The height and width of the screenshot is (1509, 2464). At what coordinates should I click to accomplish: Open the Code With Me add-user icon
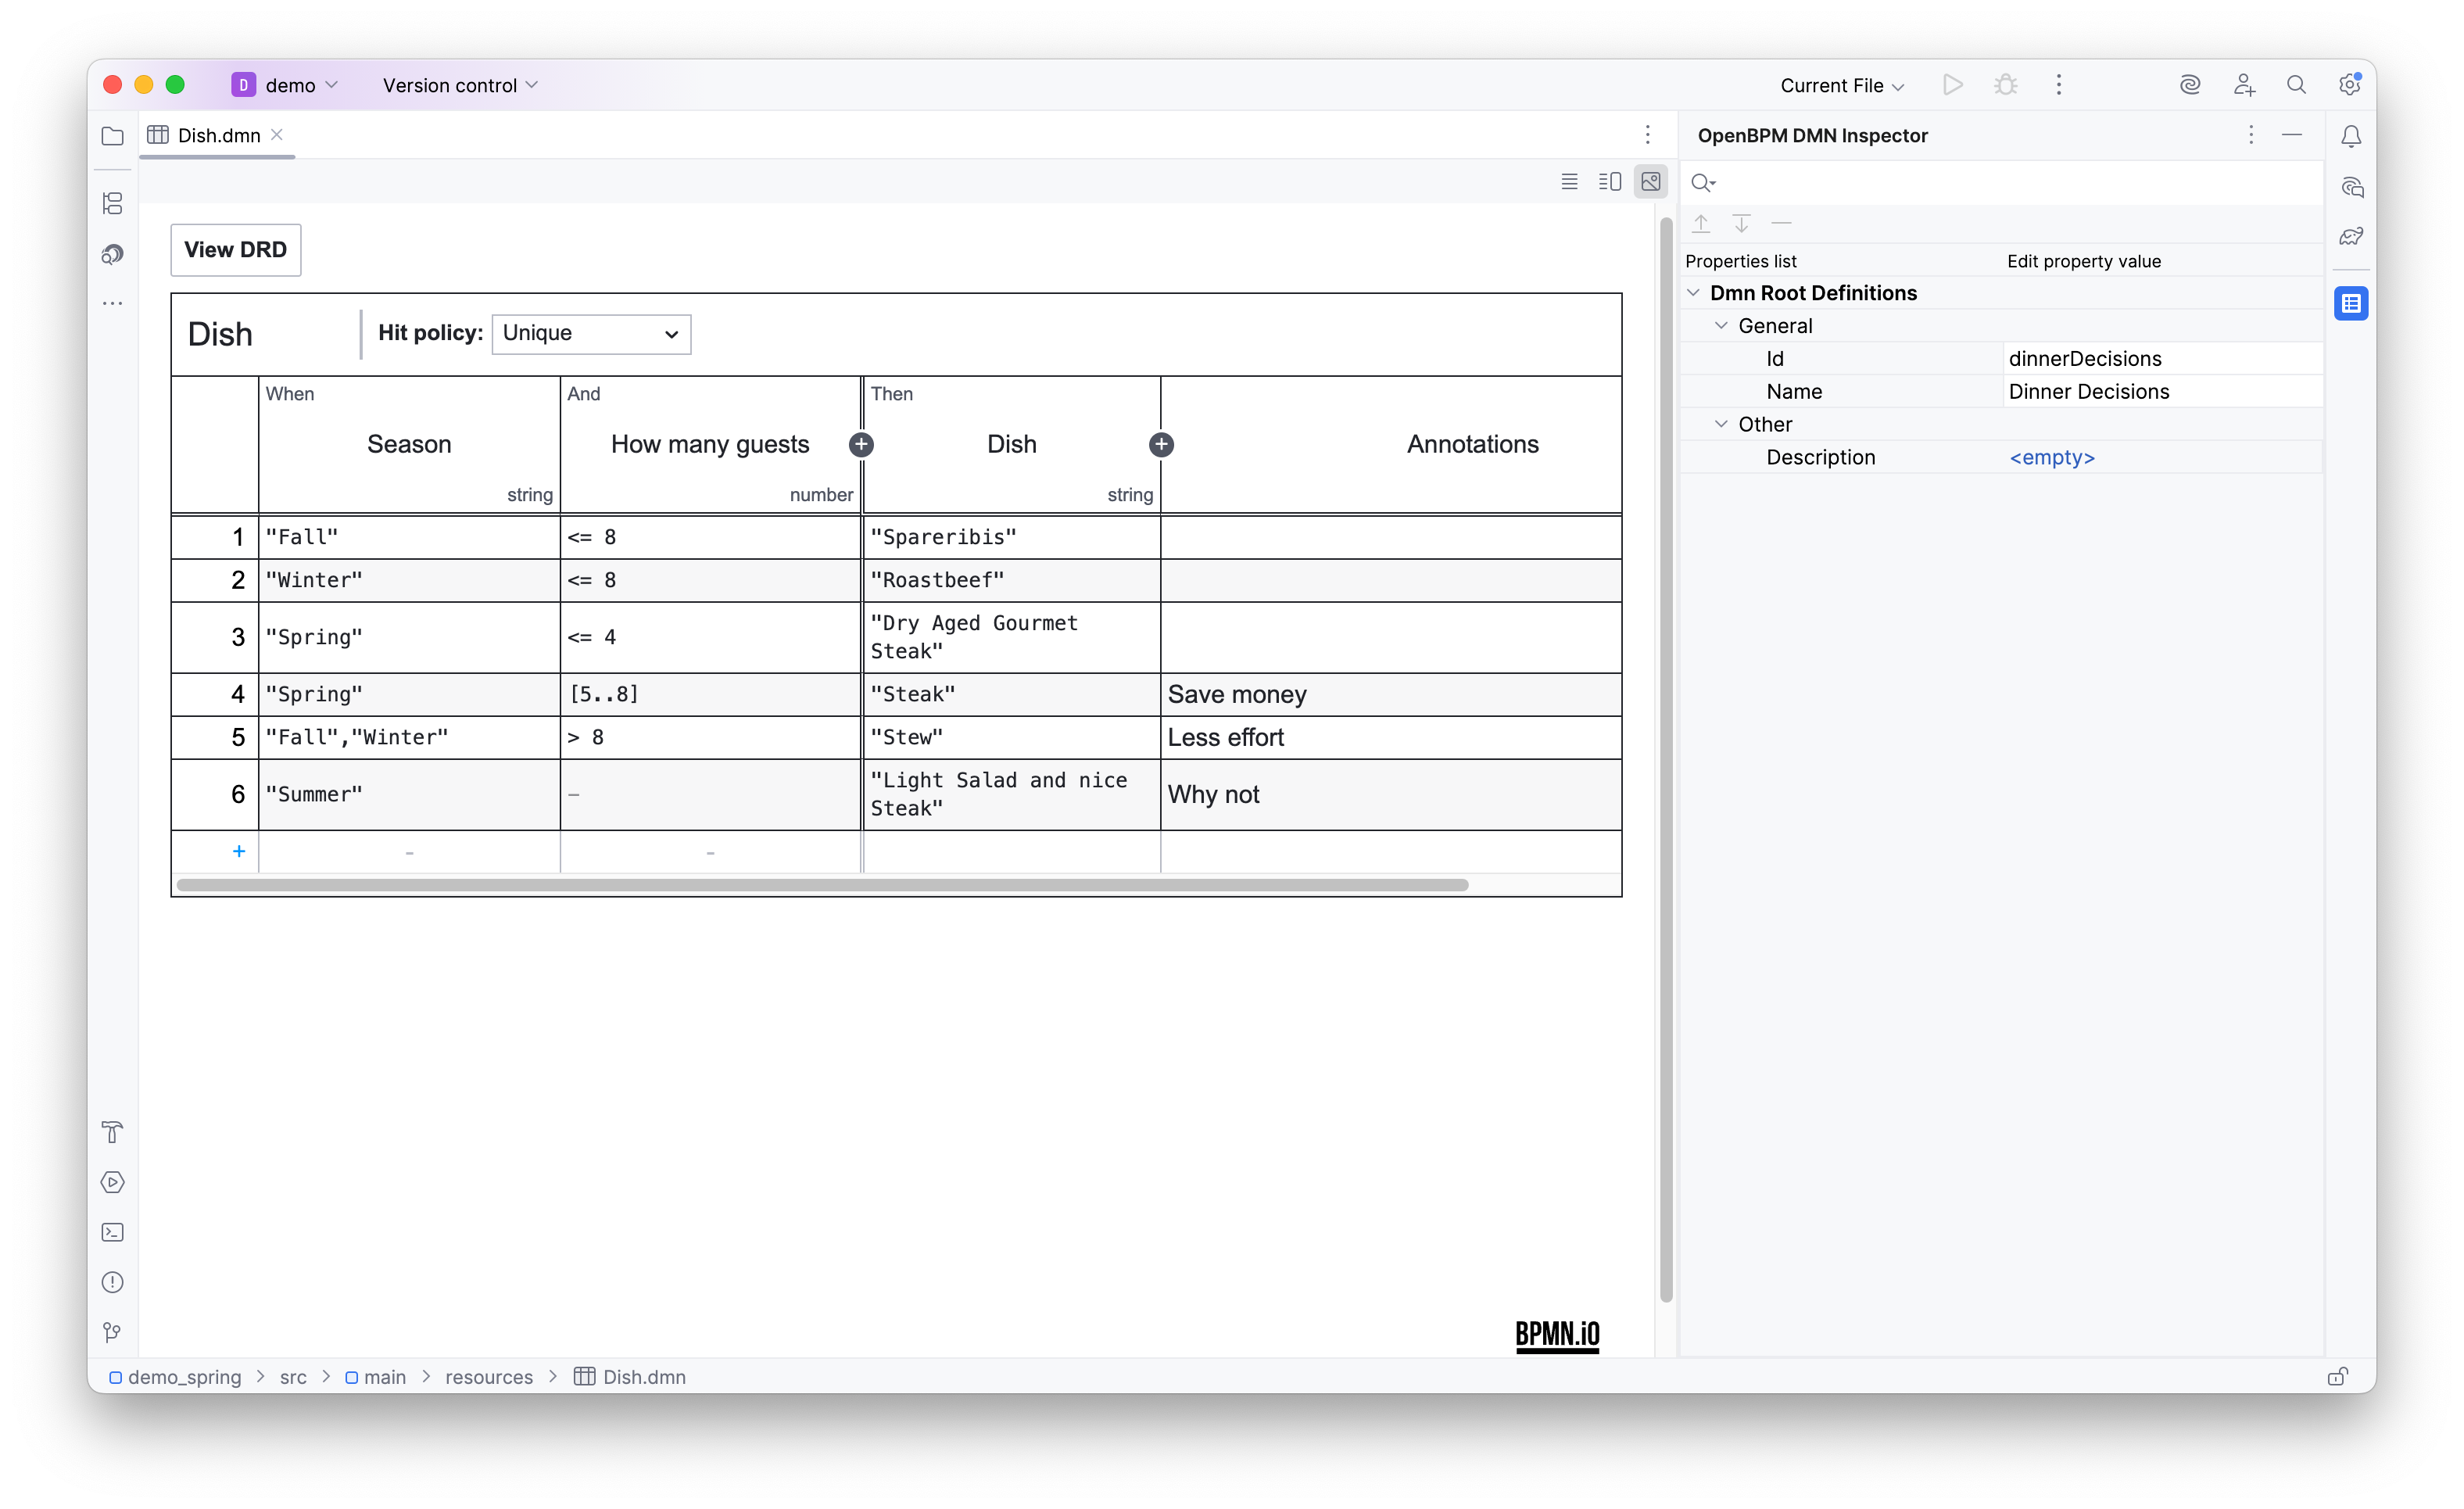[2244, 85]
